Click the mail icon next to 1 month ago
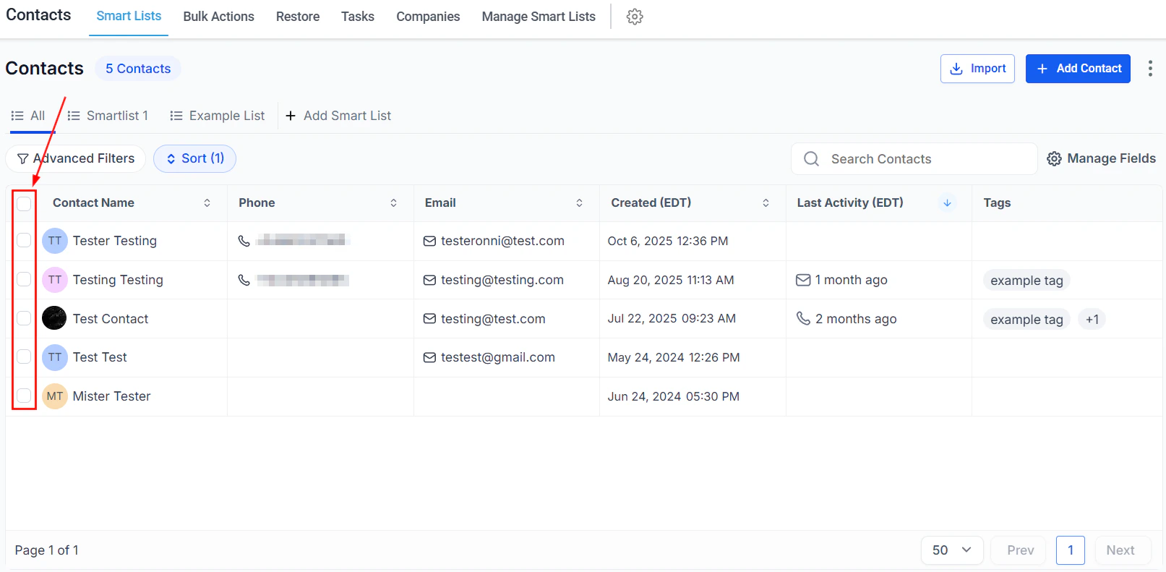The width and height of the screenshot is (1166, 572). click(803, 280)
